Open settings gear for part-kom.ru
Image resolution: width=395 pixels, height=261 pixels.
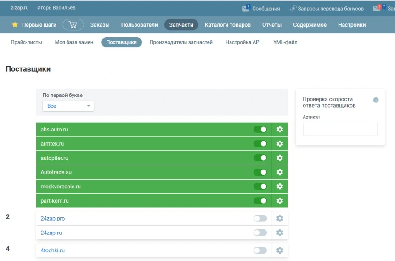[x=280, y=201]
